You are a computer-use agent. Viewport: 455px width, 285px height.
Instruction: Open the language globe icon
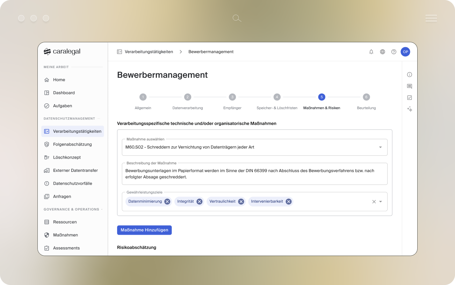coord(382,51)
